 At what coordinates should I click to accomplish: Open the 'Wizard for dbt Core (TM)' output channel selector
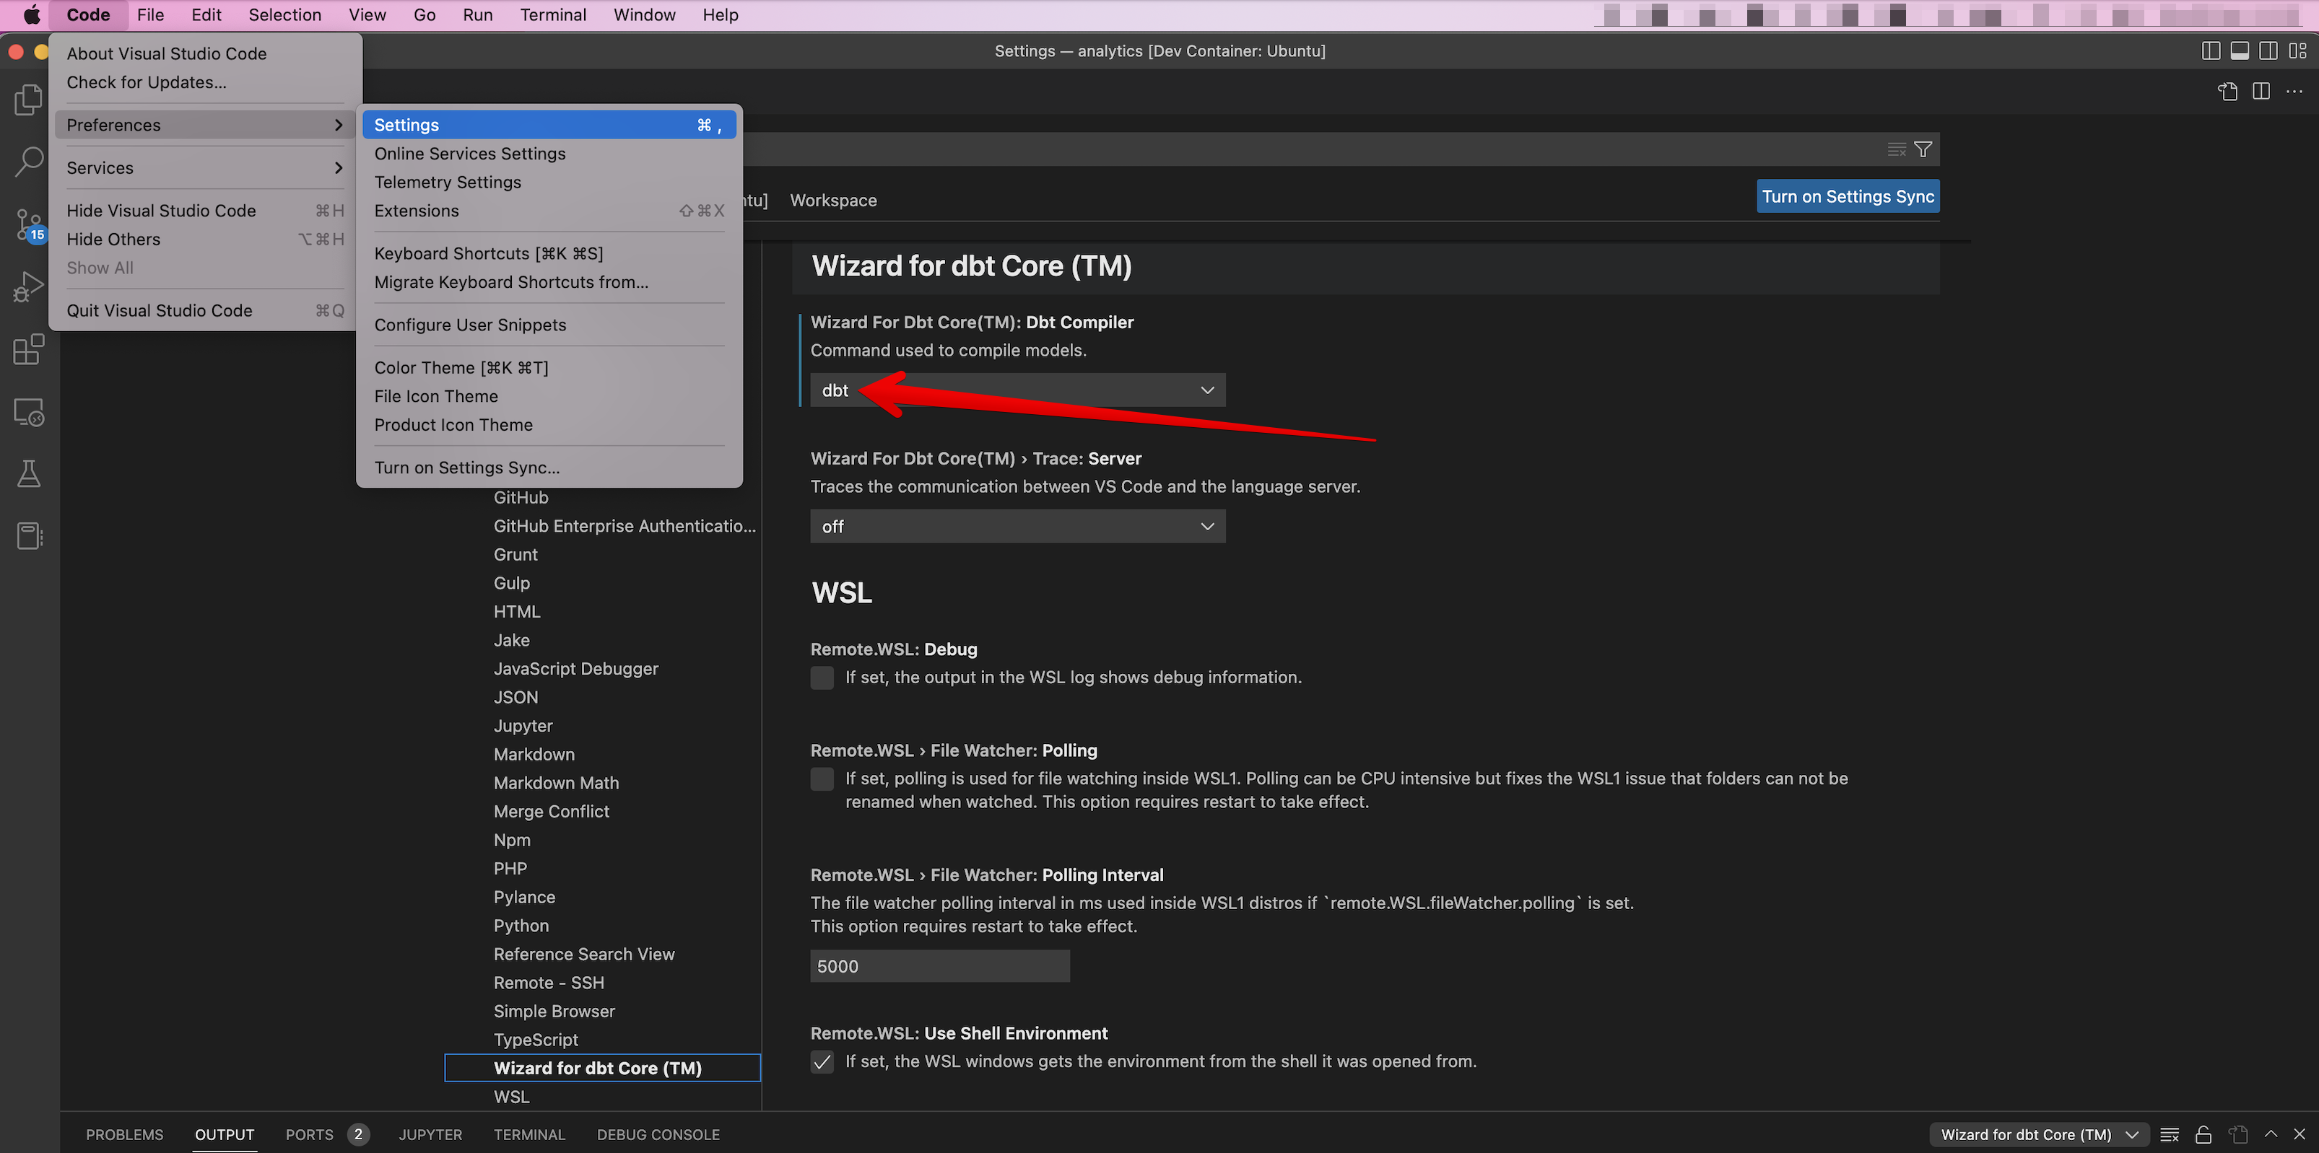point(2037,1134)
